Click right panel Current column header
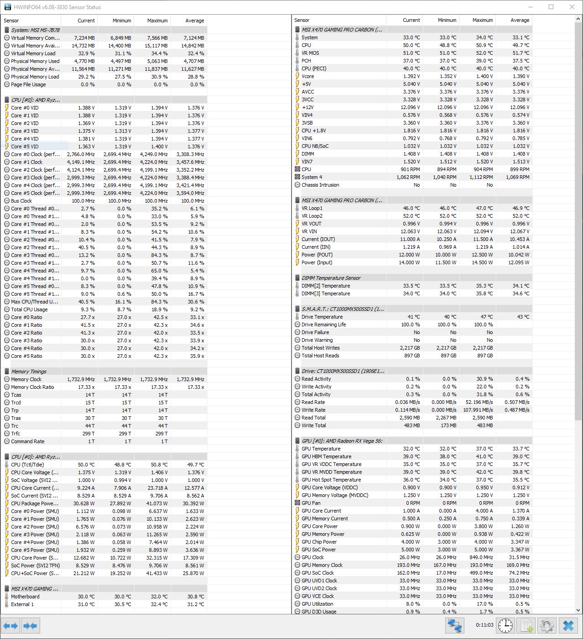This screenshot has height=639, width=583. point(404,20)
